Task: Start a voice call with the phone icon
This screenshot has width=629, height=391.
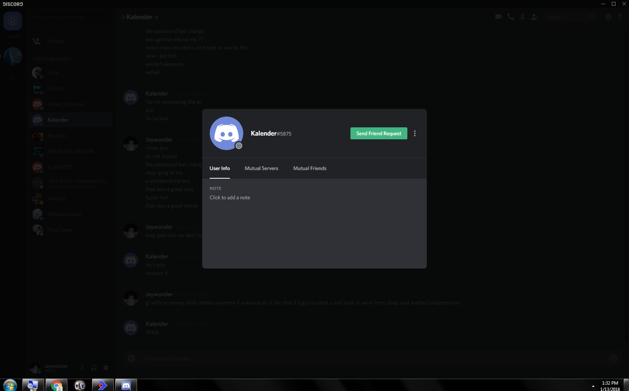Action: (510, 17)
